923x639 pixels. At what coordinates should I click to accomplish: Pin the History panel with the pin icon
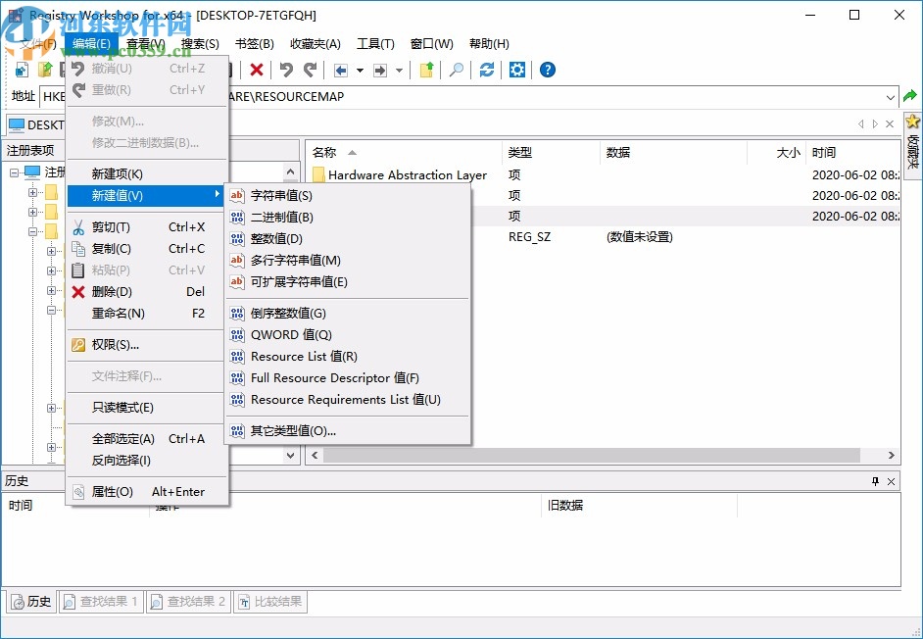(875, 481)
